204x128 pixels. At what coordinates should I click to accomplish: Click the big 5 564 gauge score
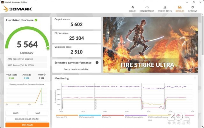pos(27,44)
